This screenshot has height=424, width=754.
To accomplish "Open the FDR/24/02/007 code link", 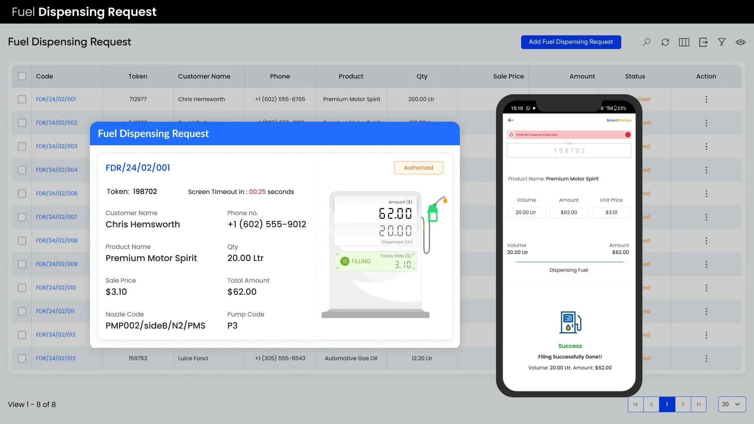I will 57,217.
